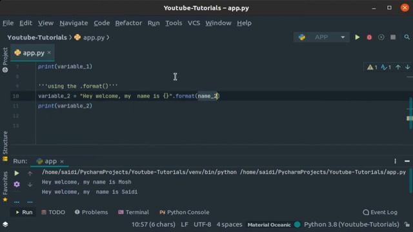
Task: Click up arrow in Run panel toolbar
Action: coord(30,173)
